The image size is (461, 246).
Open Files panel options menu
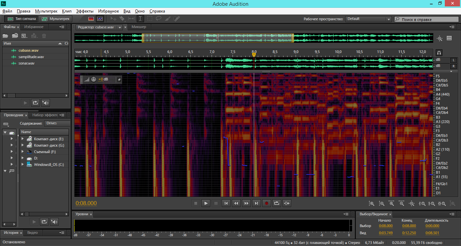tap(62, 27)
